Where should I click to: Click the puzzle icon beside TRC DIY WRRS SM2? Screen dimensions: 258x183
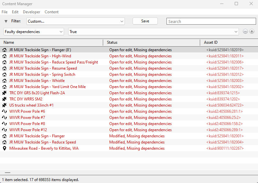(4, 99)
